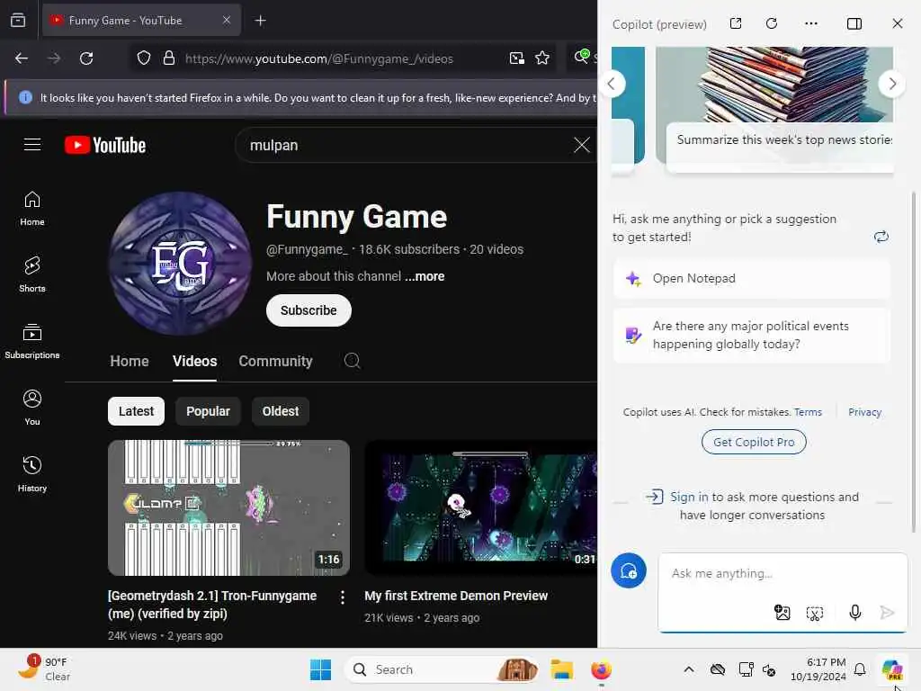921x691 pixels.
Task: Open Picture-in-Picture address bar icon
Action: tap(517, 58)
